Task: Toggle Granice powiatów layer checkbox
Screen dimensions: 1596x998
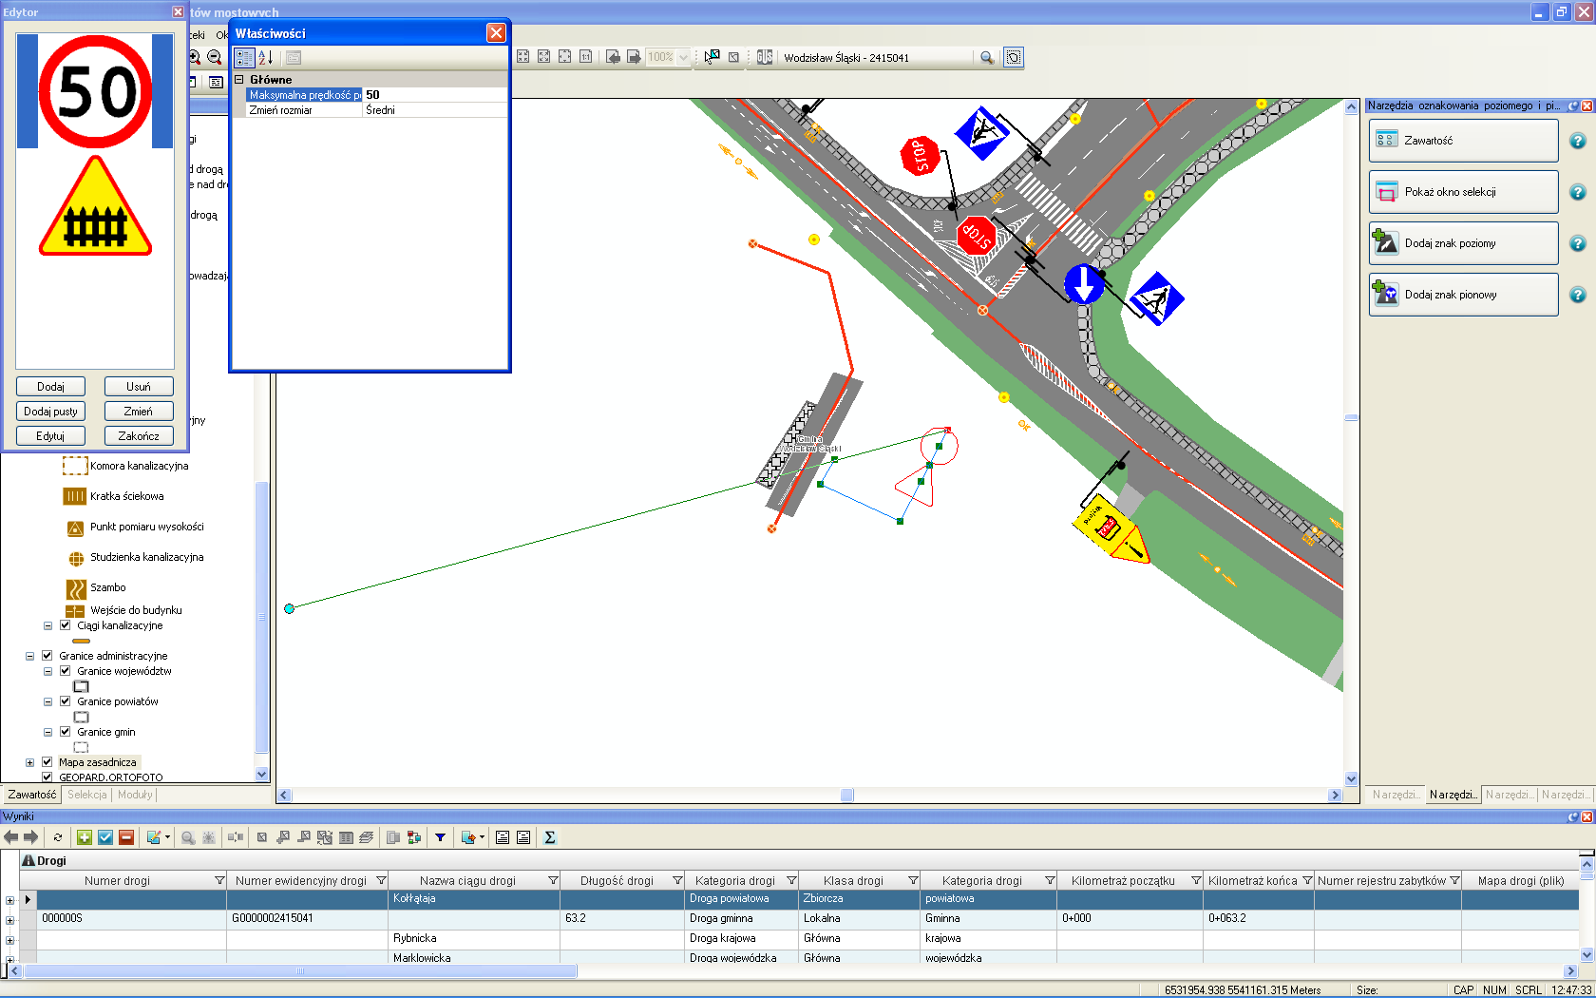Action: [x=65, y=701]
